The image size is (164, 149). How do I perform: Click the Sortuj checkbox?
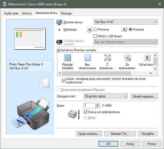(x=85, y=118)
